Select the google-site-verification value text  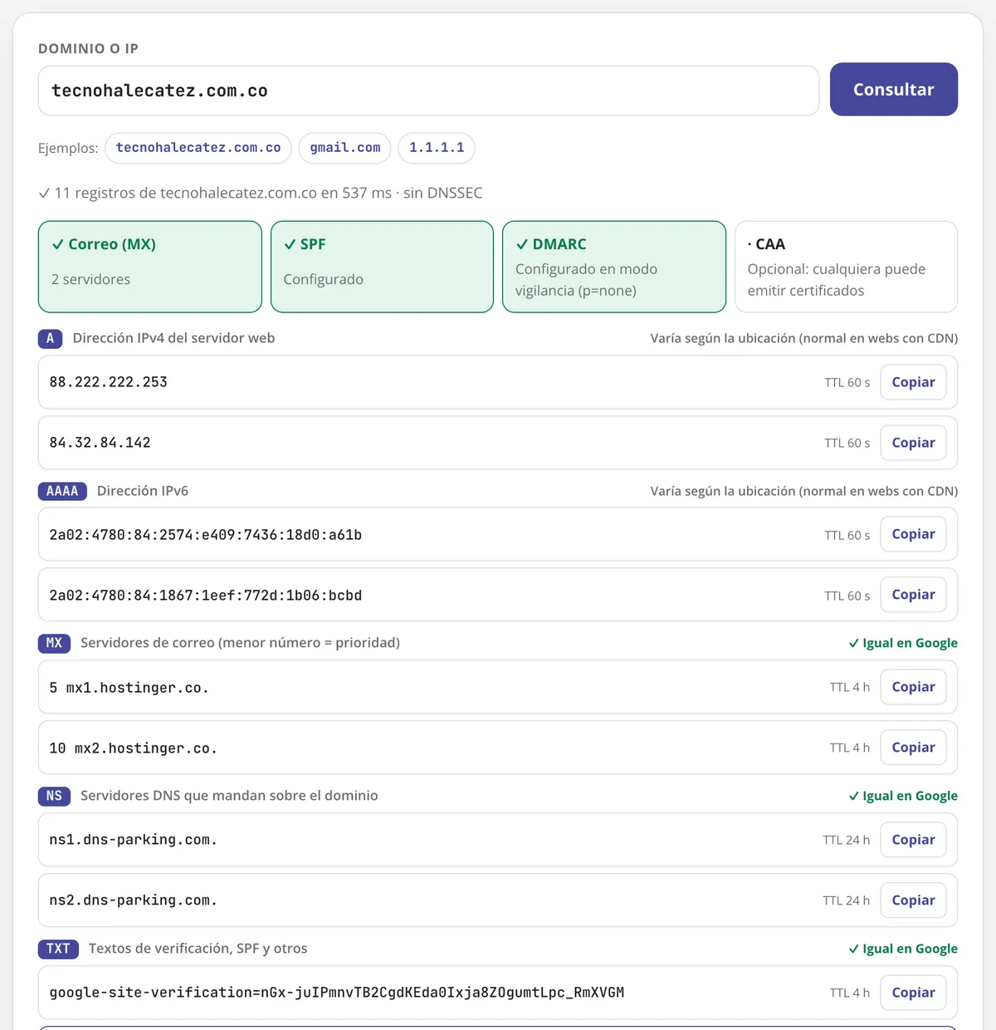click(336, 993)
